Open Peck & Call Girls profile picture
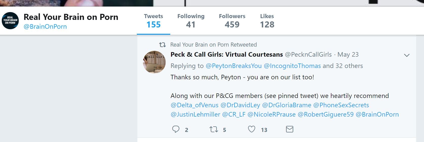 [x=154, y=62]
